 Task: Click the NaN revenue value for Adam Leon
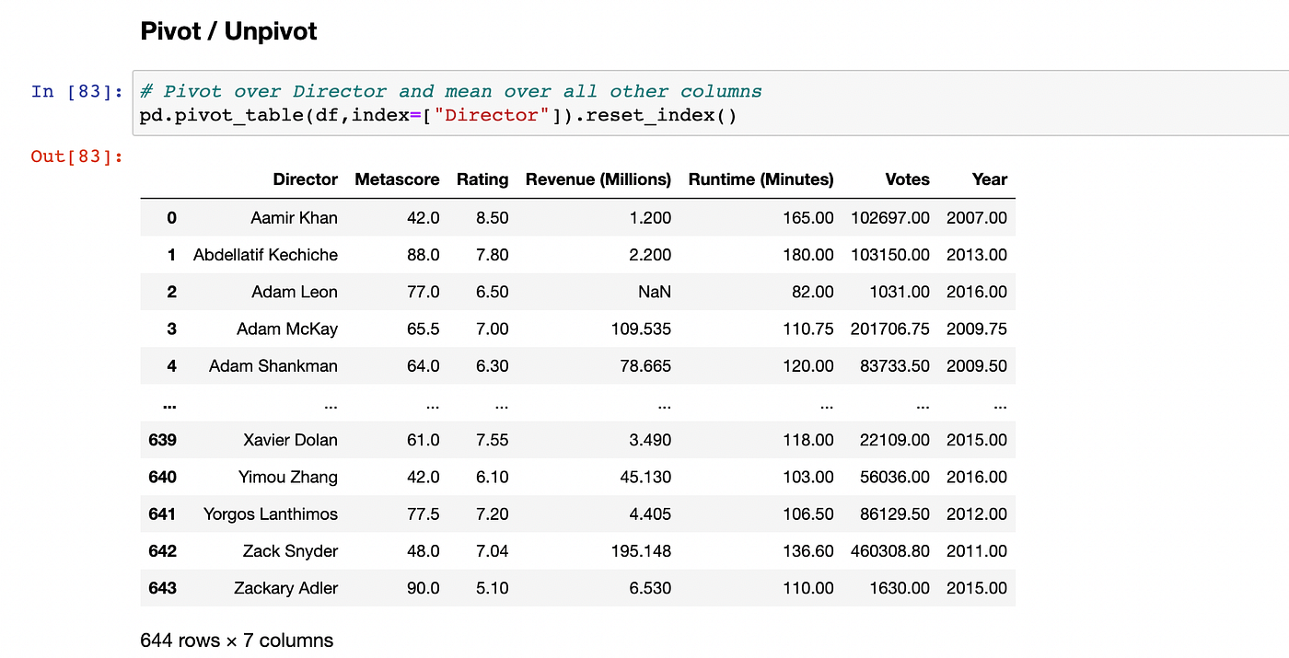(654, 292)
